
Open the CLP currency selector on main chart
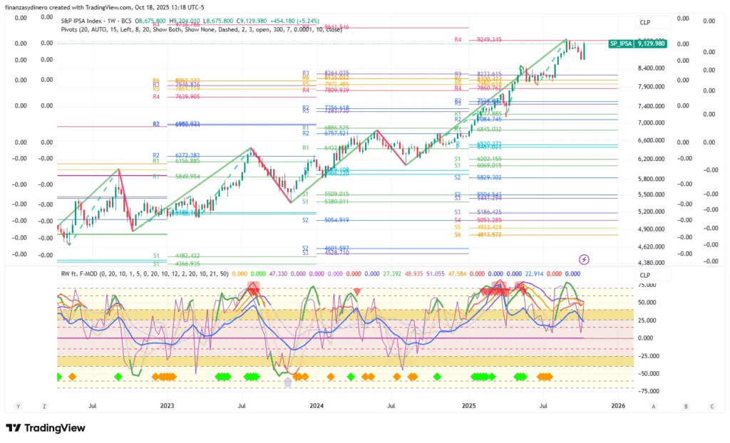pos(644,22)
